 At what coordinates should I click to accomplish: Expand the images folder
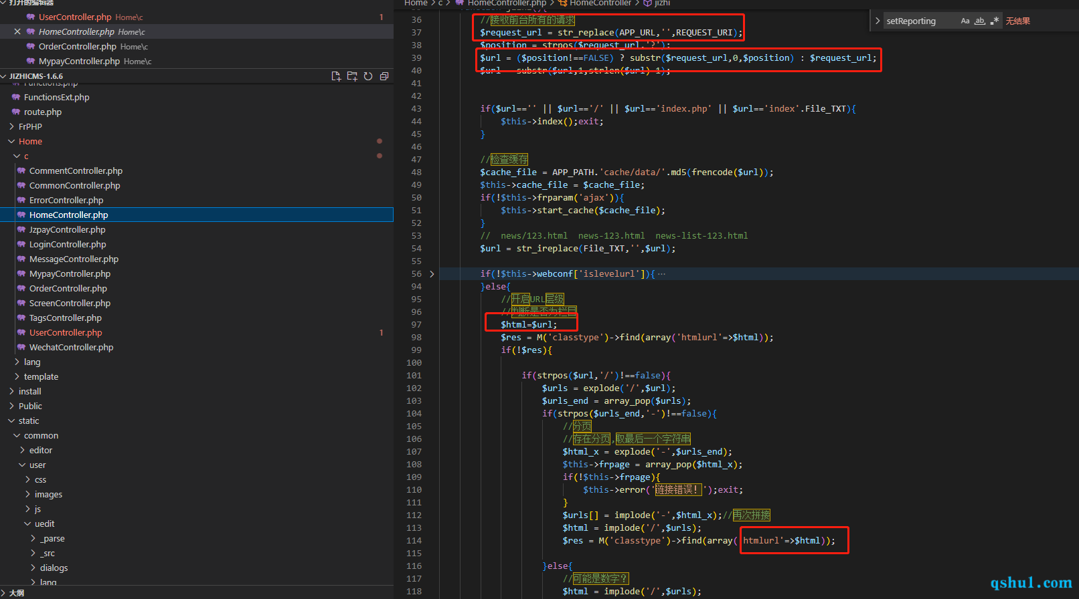(x=28, y=494)
